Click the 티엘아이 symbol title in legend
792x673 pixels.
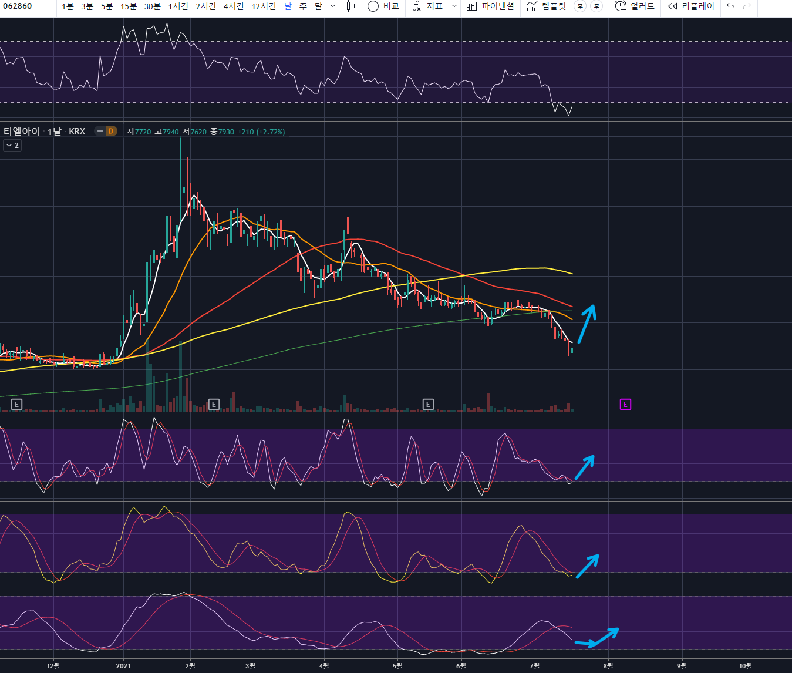pyautogui.click(x=22, y=132)
